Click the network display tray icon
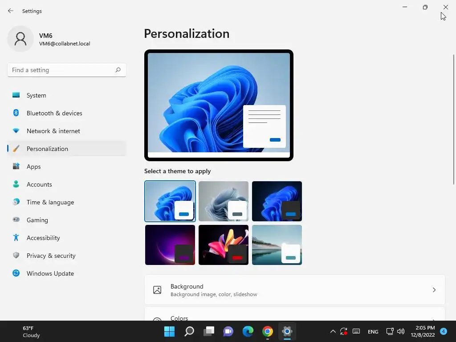This screenshot has width=456, height=342. point(390,331)
